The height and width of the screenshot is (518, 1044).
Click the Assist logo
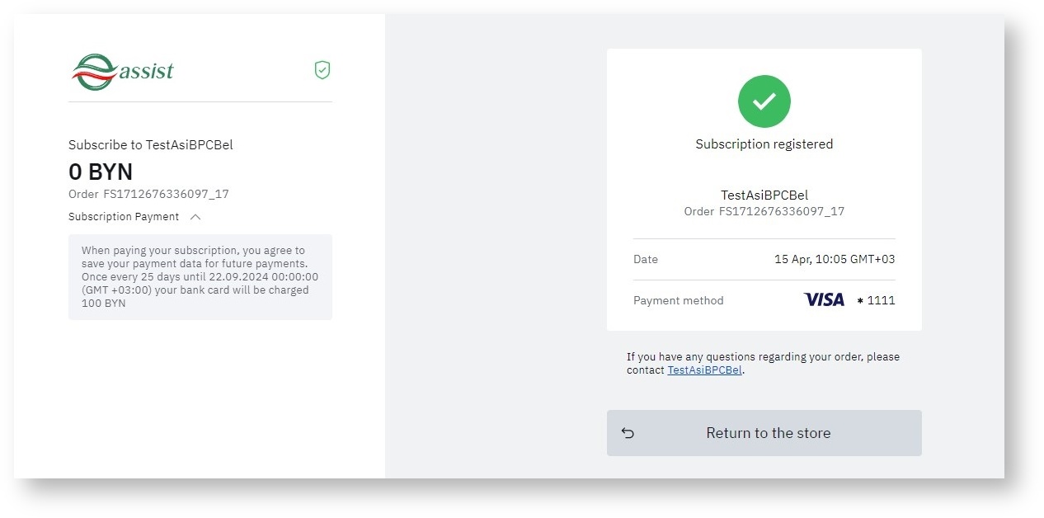pyautogui.click(x=123, y=71)
